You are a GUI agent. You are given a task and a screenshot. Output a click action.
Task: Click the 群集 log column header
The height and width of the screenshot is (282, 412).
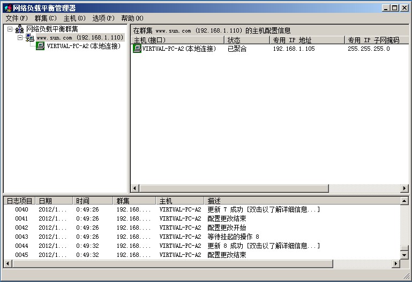[x=134, y=201]
